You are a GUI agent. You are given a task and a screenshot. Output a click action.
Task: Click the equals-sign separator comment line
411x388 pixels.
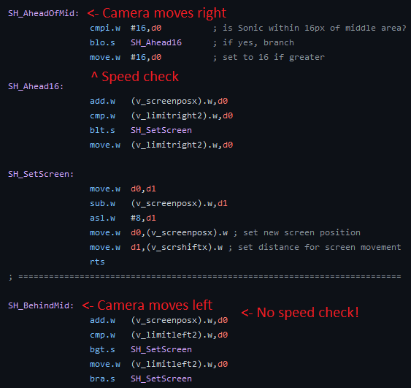tap(204, 276)
